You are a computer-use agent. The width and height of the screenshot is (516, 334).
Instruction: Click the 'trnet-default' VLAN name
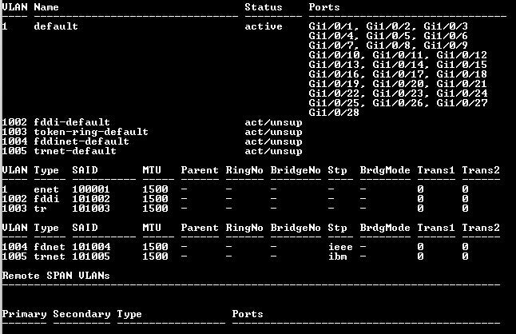point(75,151)
